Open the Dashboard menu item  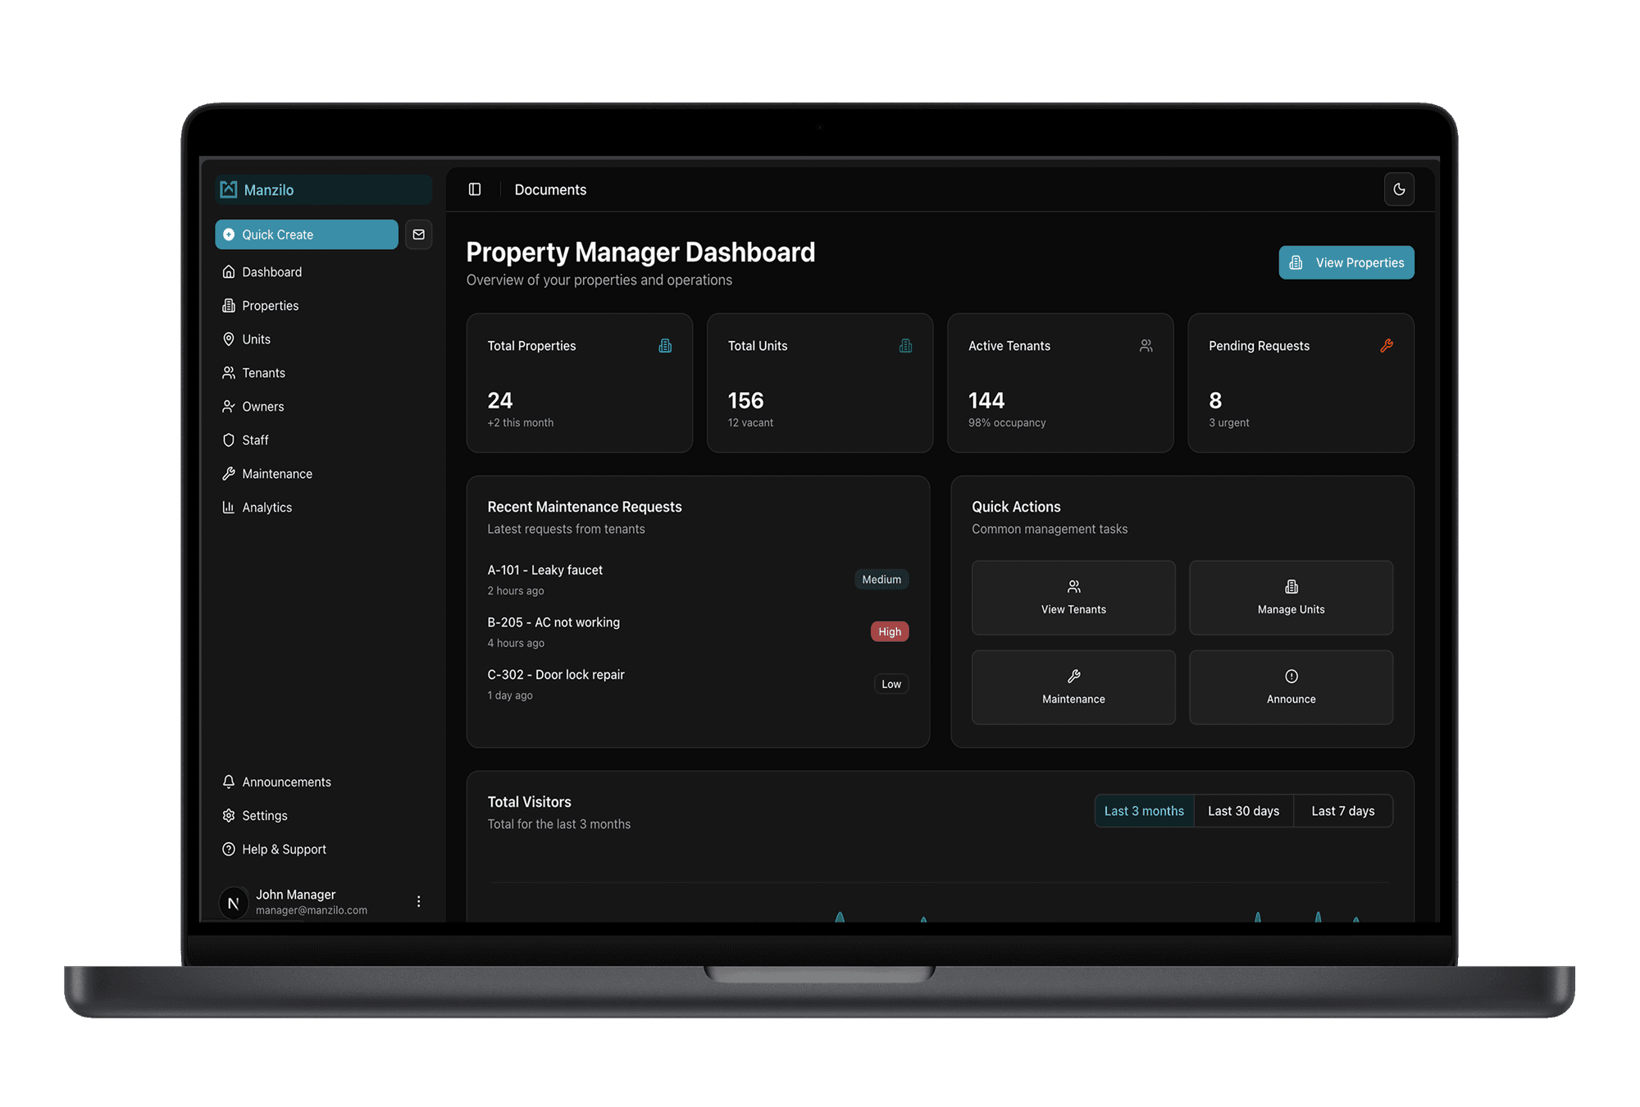pyautogui.click(x=272, y=271)
